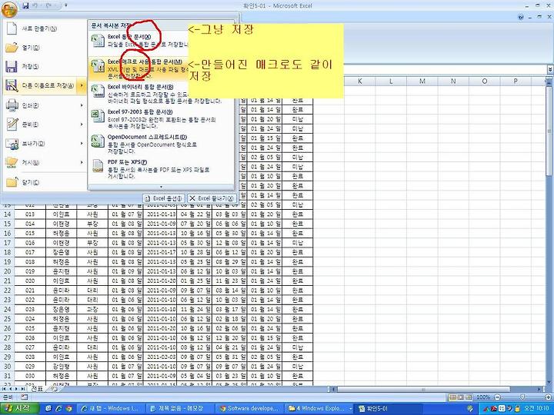Image resolution: width=554 pixels, height=415 pixels.
Task: Click last sheet navigation arrow
Action: tap(22, 389)
